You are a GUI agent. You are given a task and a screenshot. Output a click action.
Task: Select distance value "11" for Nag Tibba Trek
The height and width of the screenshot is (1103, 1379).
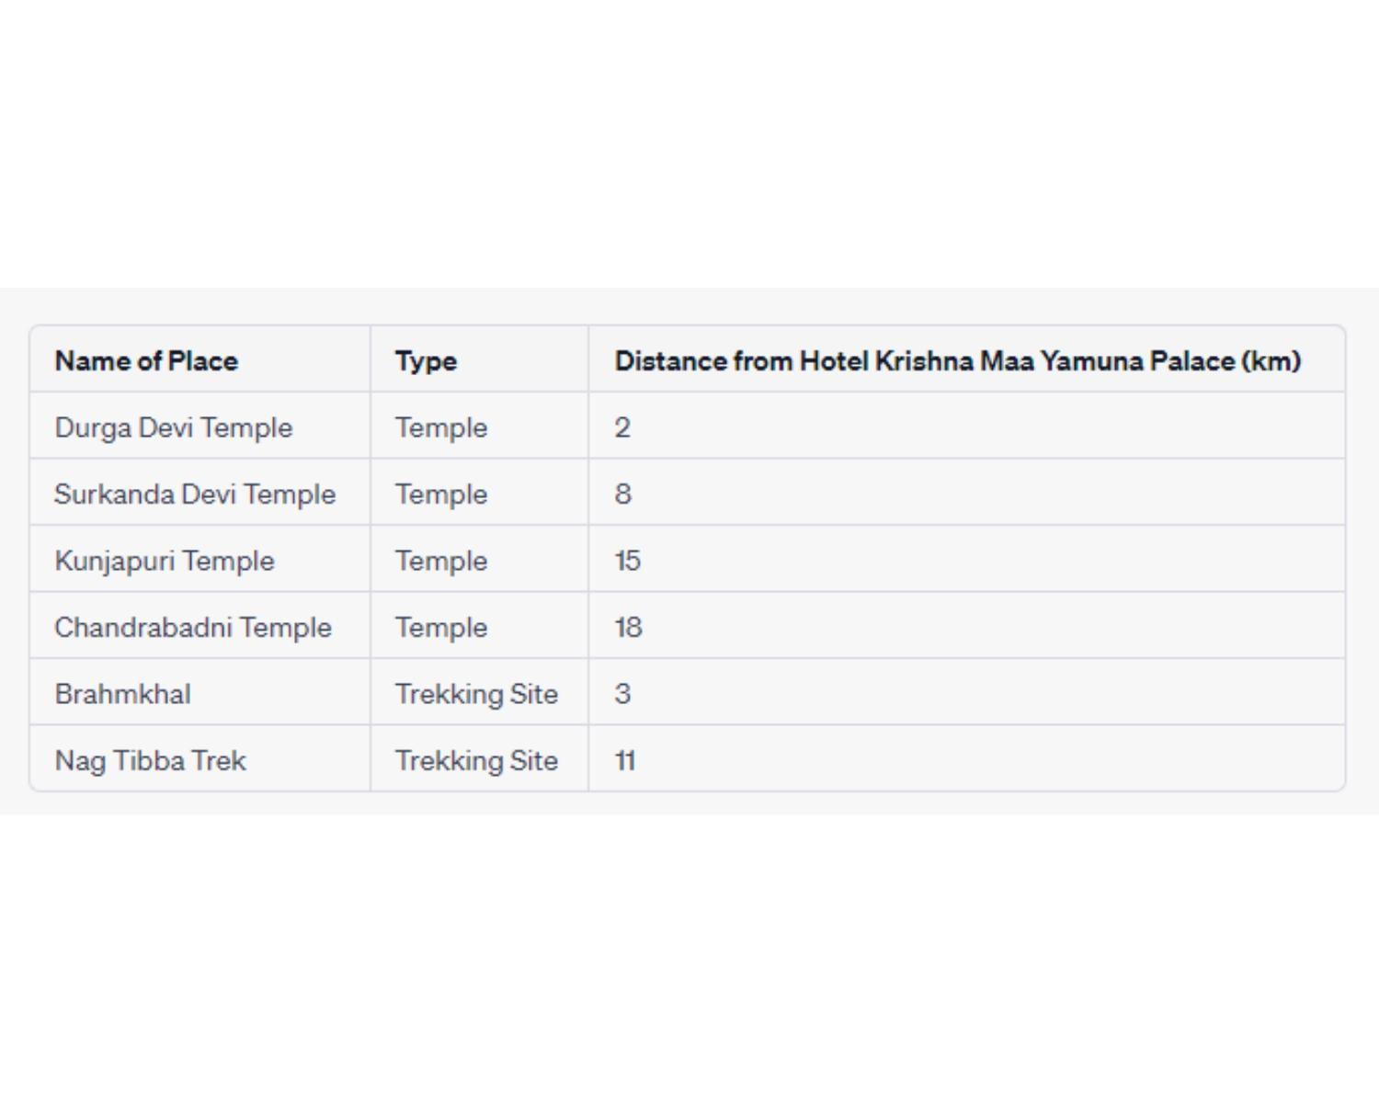(x=625, y=760)
